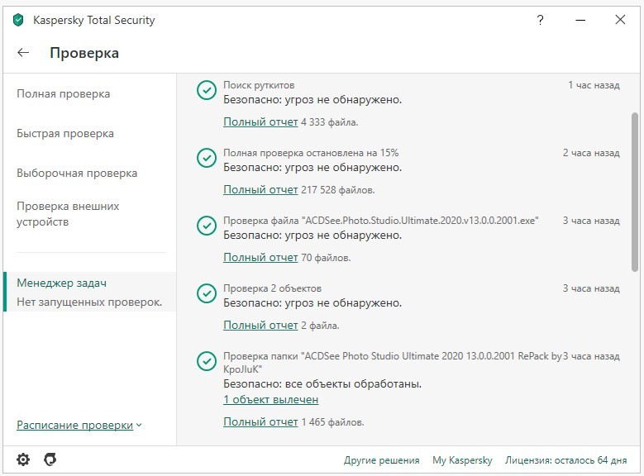Click Другие решения in footer
The width and height of the screenshot is (644, 476).
[382, 460]
